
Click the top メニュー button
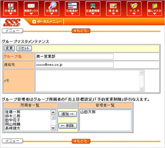click(x=12, y=31)
